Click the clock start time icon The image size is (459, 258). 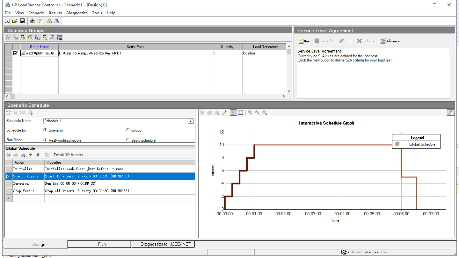30,113
